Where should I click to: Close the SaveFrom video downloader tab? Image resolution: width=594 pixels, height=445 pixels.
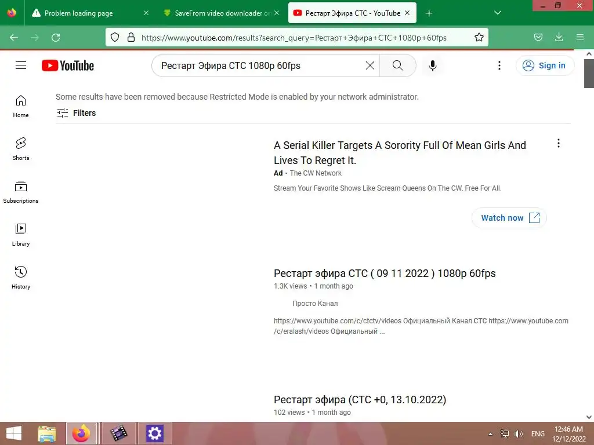point(277,13)
